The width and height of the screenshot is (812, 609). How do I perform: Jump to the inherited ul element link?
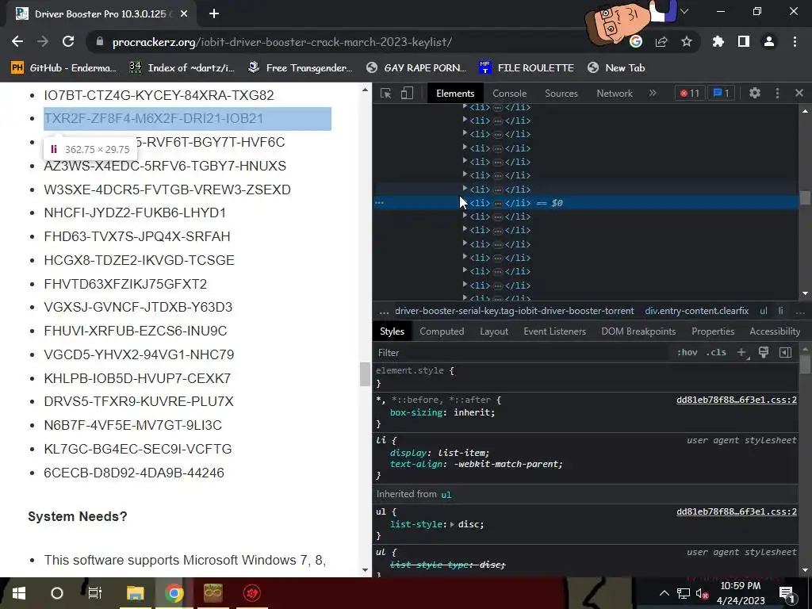click(x=446, y=495)
